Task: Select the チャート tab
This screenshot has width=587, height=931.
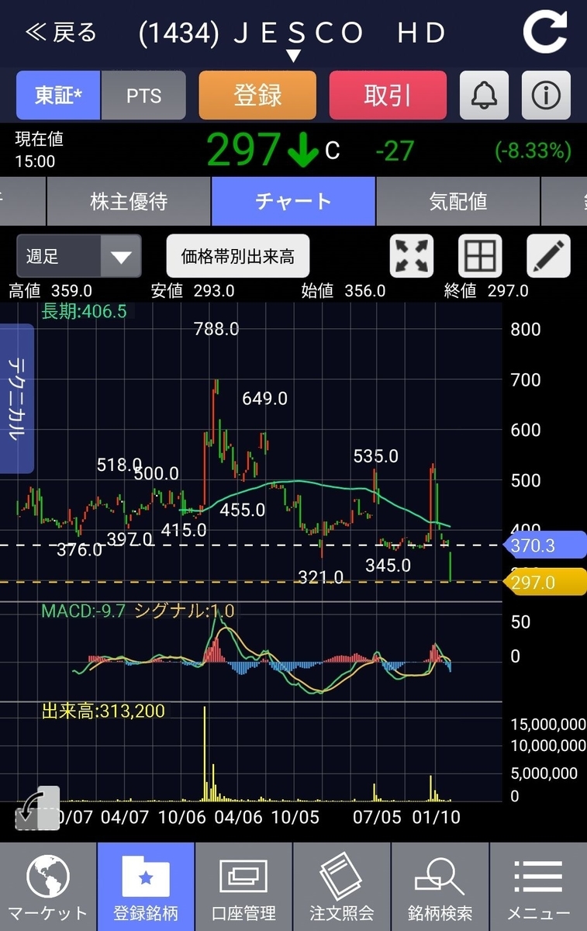Action: pyautogui.click(x=293, y=202)
